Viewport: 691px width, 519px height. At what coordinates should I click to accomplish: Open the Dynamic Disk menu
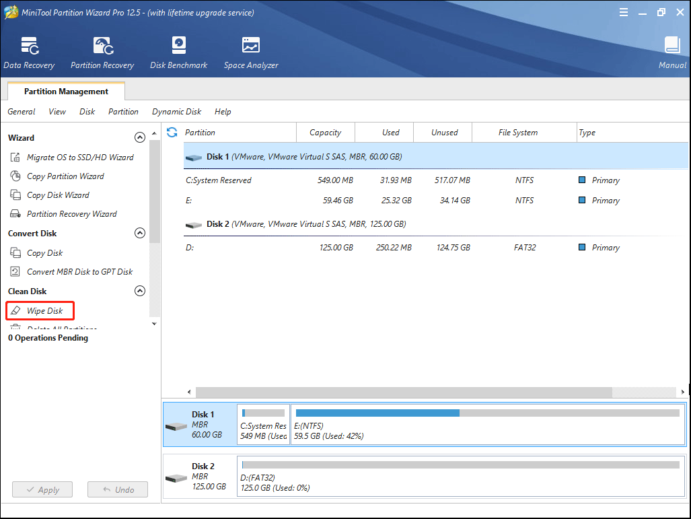pyautogui.click(x=176, y=112)
